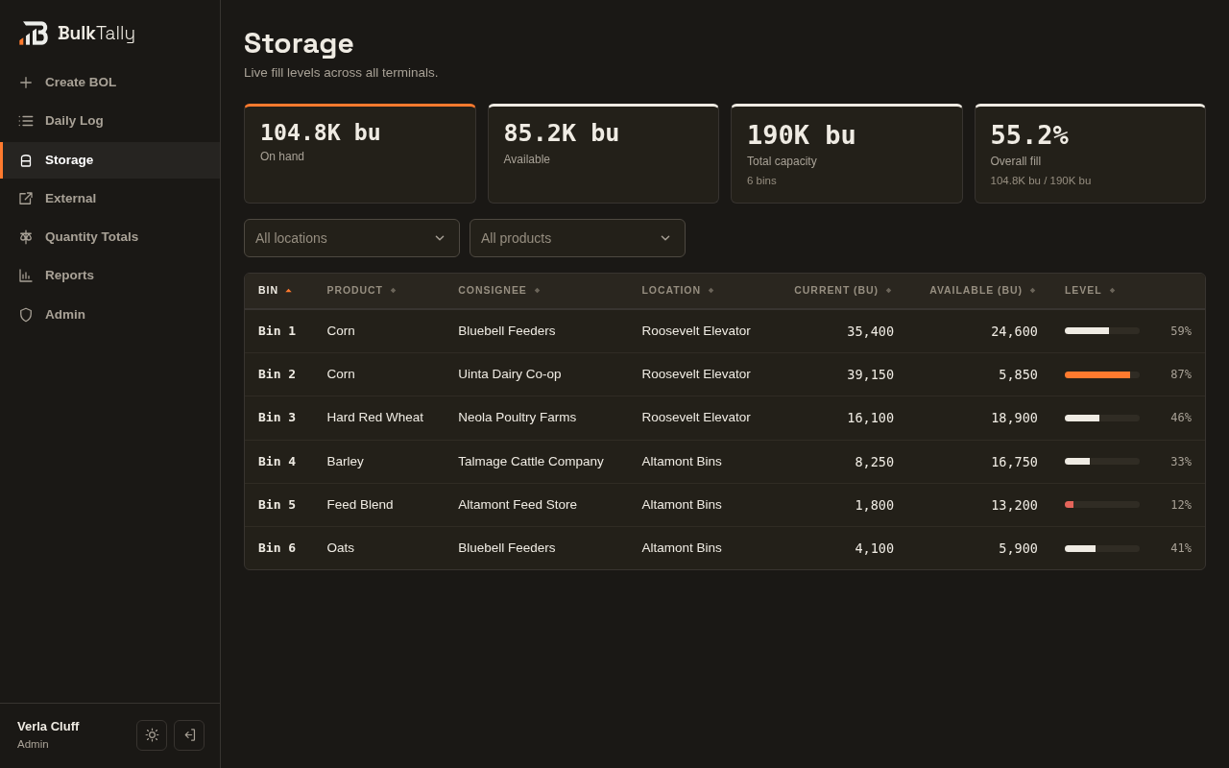The image size is (1229, 768).
Task: Click the scale icon beside Quantity Totals
Action: tap(26, 237)
